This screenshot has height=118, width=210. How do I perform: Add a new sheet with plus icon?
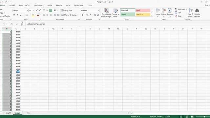28,113
